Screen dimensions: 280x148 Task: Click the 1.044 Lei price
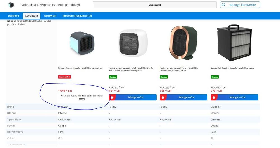[x=65, y=91]
